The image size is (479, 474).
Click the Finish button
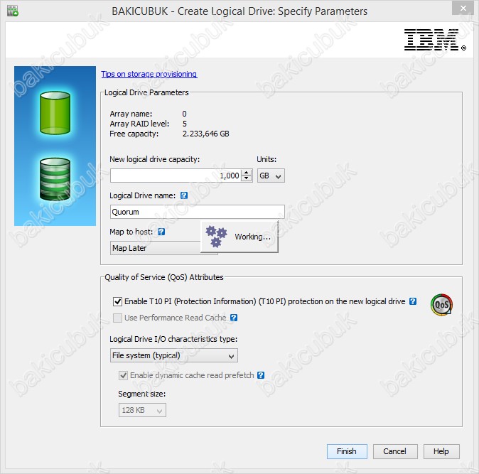tap(347, 451)
